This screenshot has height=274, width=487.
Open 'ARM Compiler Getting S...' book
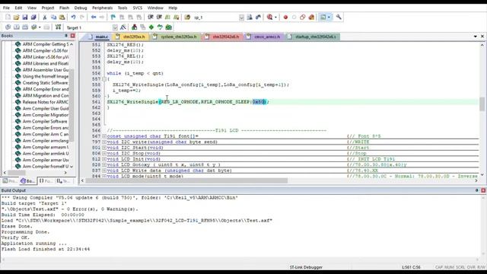[x=45, y=44]
